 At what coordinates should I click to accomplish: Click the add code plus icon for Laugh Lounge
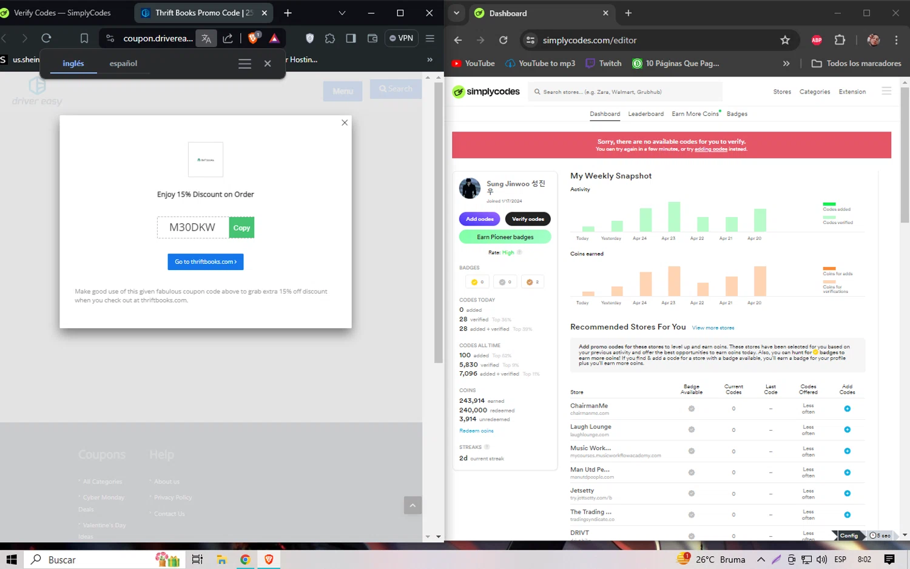coord(848,430)
